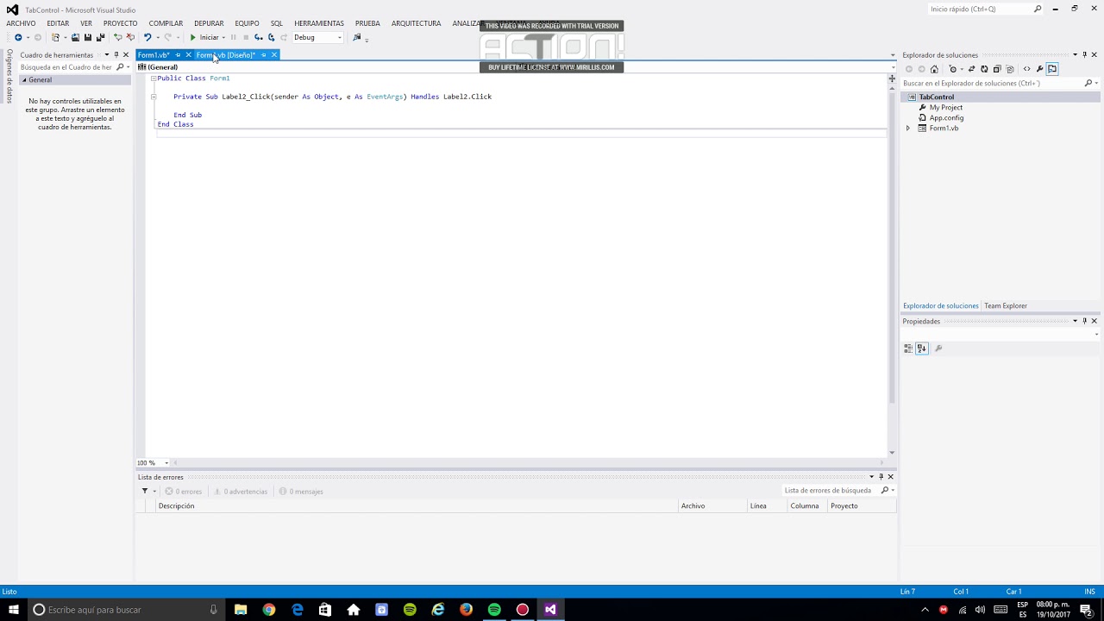Click the Collapse All icon in Solution Explorer
Image resolution: width=1104 pixels, height=621 pixels.
point(997,69)
